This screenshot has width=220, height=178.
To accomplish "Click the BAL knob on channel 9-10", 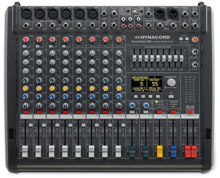I will (x=105, y=106).
